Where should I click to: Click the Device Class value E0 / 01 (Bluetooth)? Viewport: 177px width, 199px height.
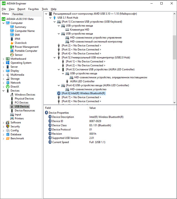tap(100, 125)
